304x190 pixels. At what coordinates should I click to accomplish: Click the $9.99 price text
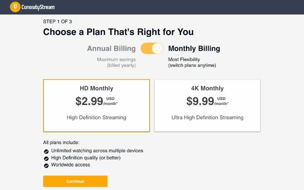[200, 101]
